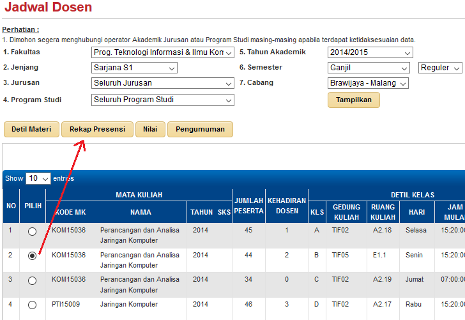Image resolution: width=465 pixels, height=320 pixels.
Task: Click room E1.1 cell
Action: click(x=379, y=255)
